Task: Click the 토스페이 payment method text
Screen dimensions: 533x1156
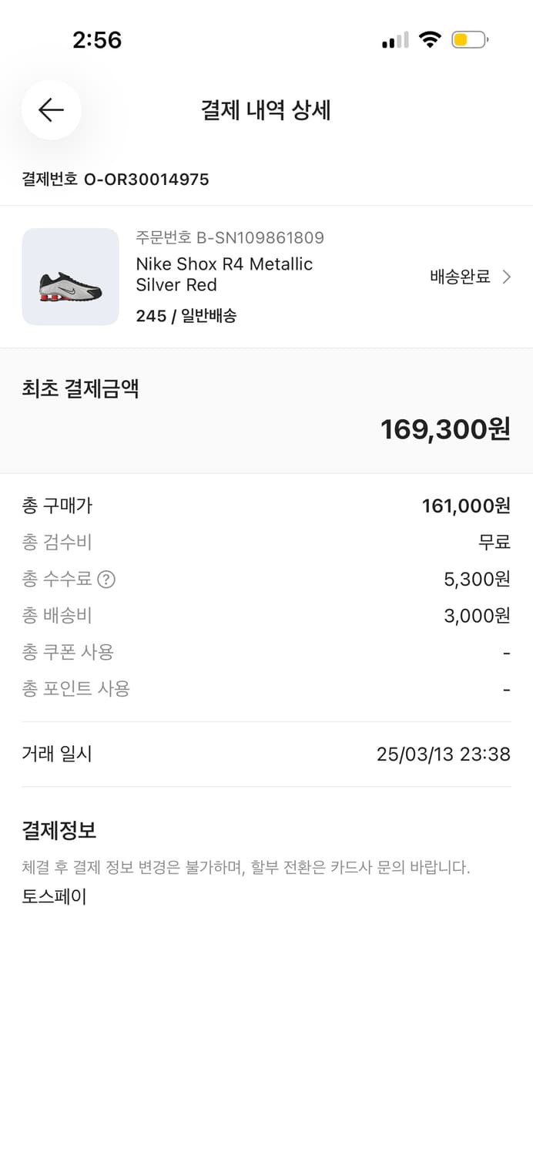Action: pyautogui.click(x=53, y=896)
